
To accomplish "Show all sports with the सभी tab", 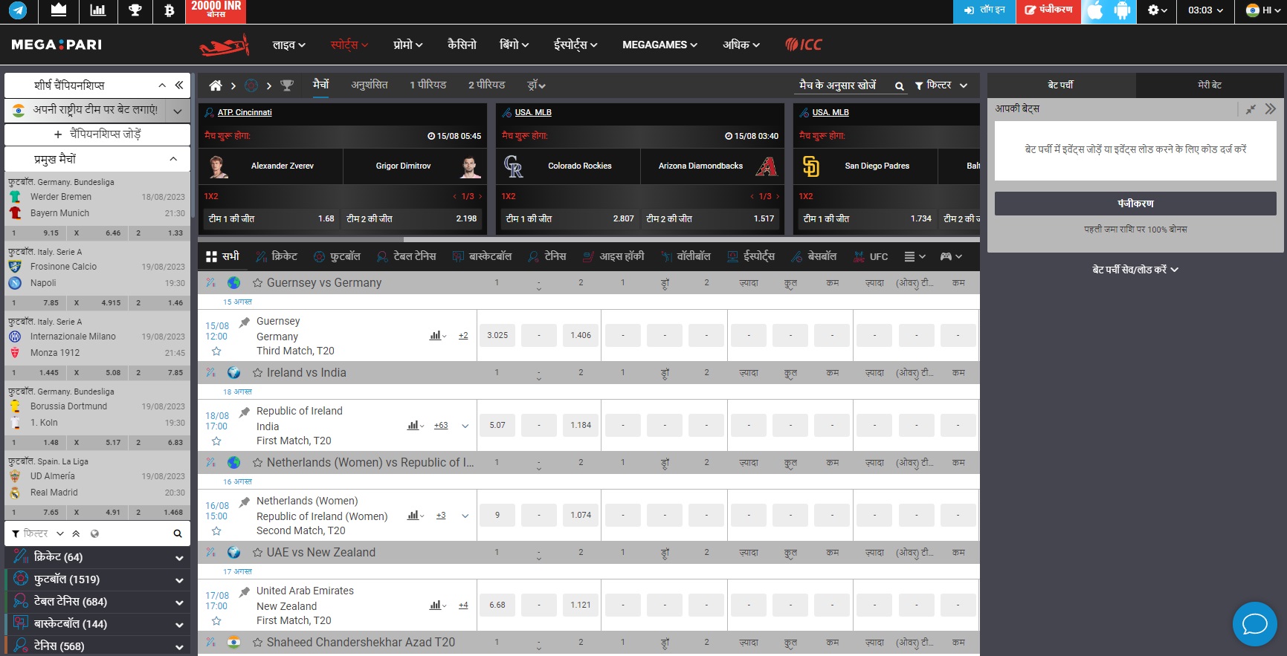I will (x=222, y=256).
